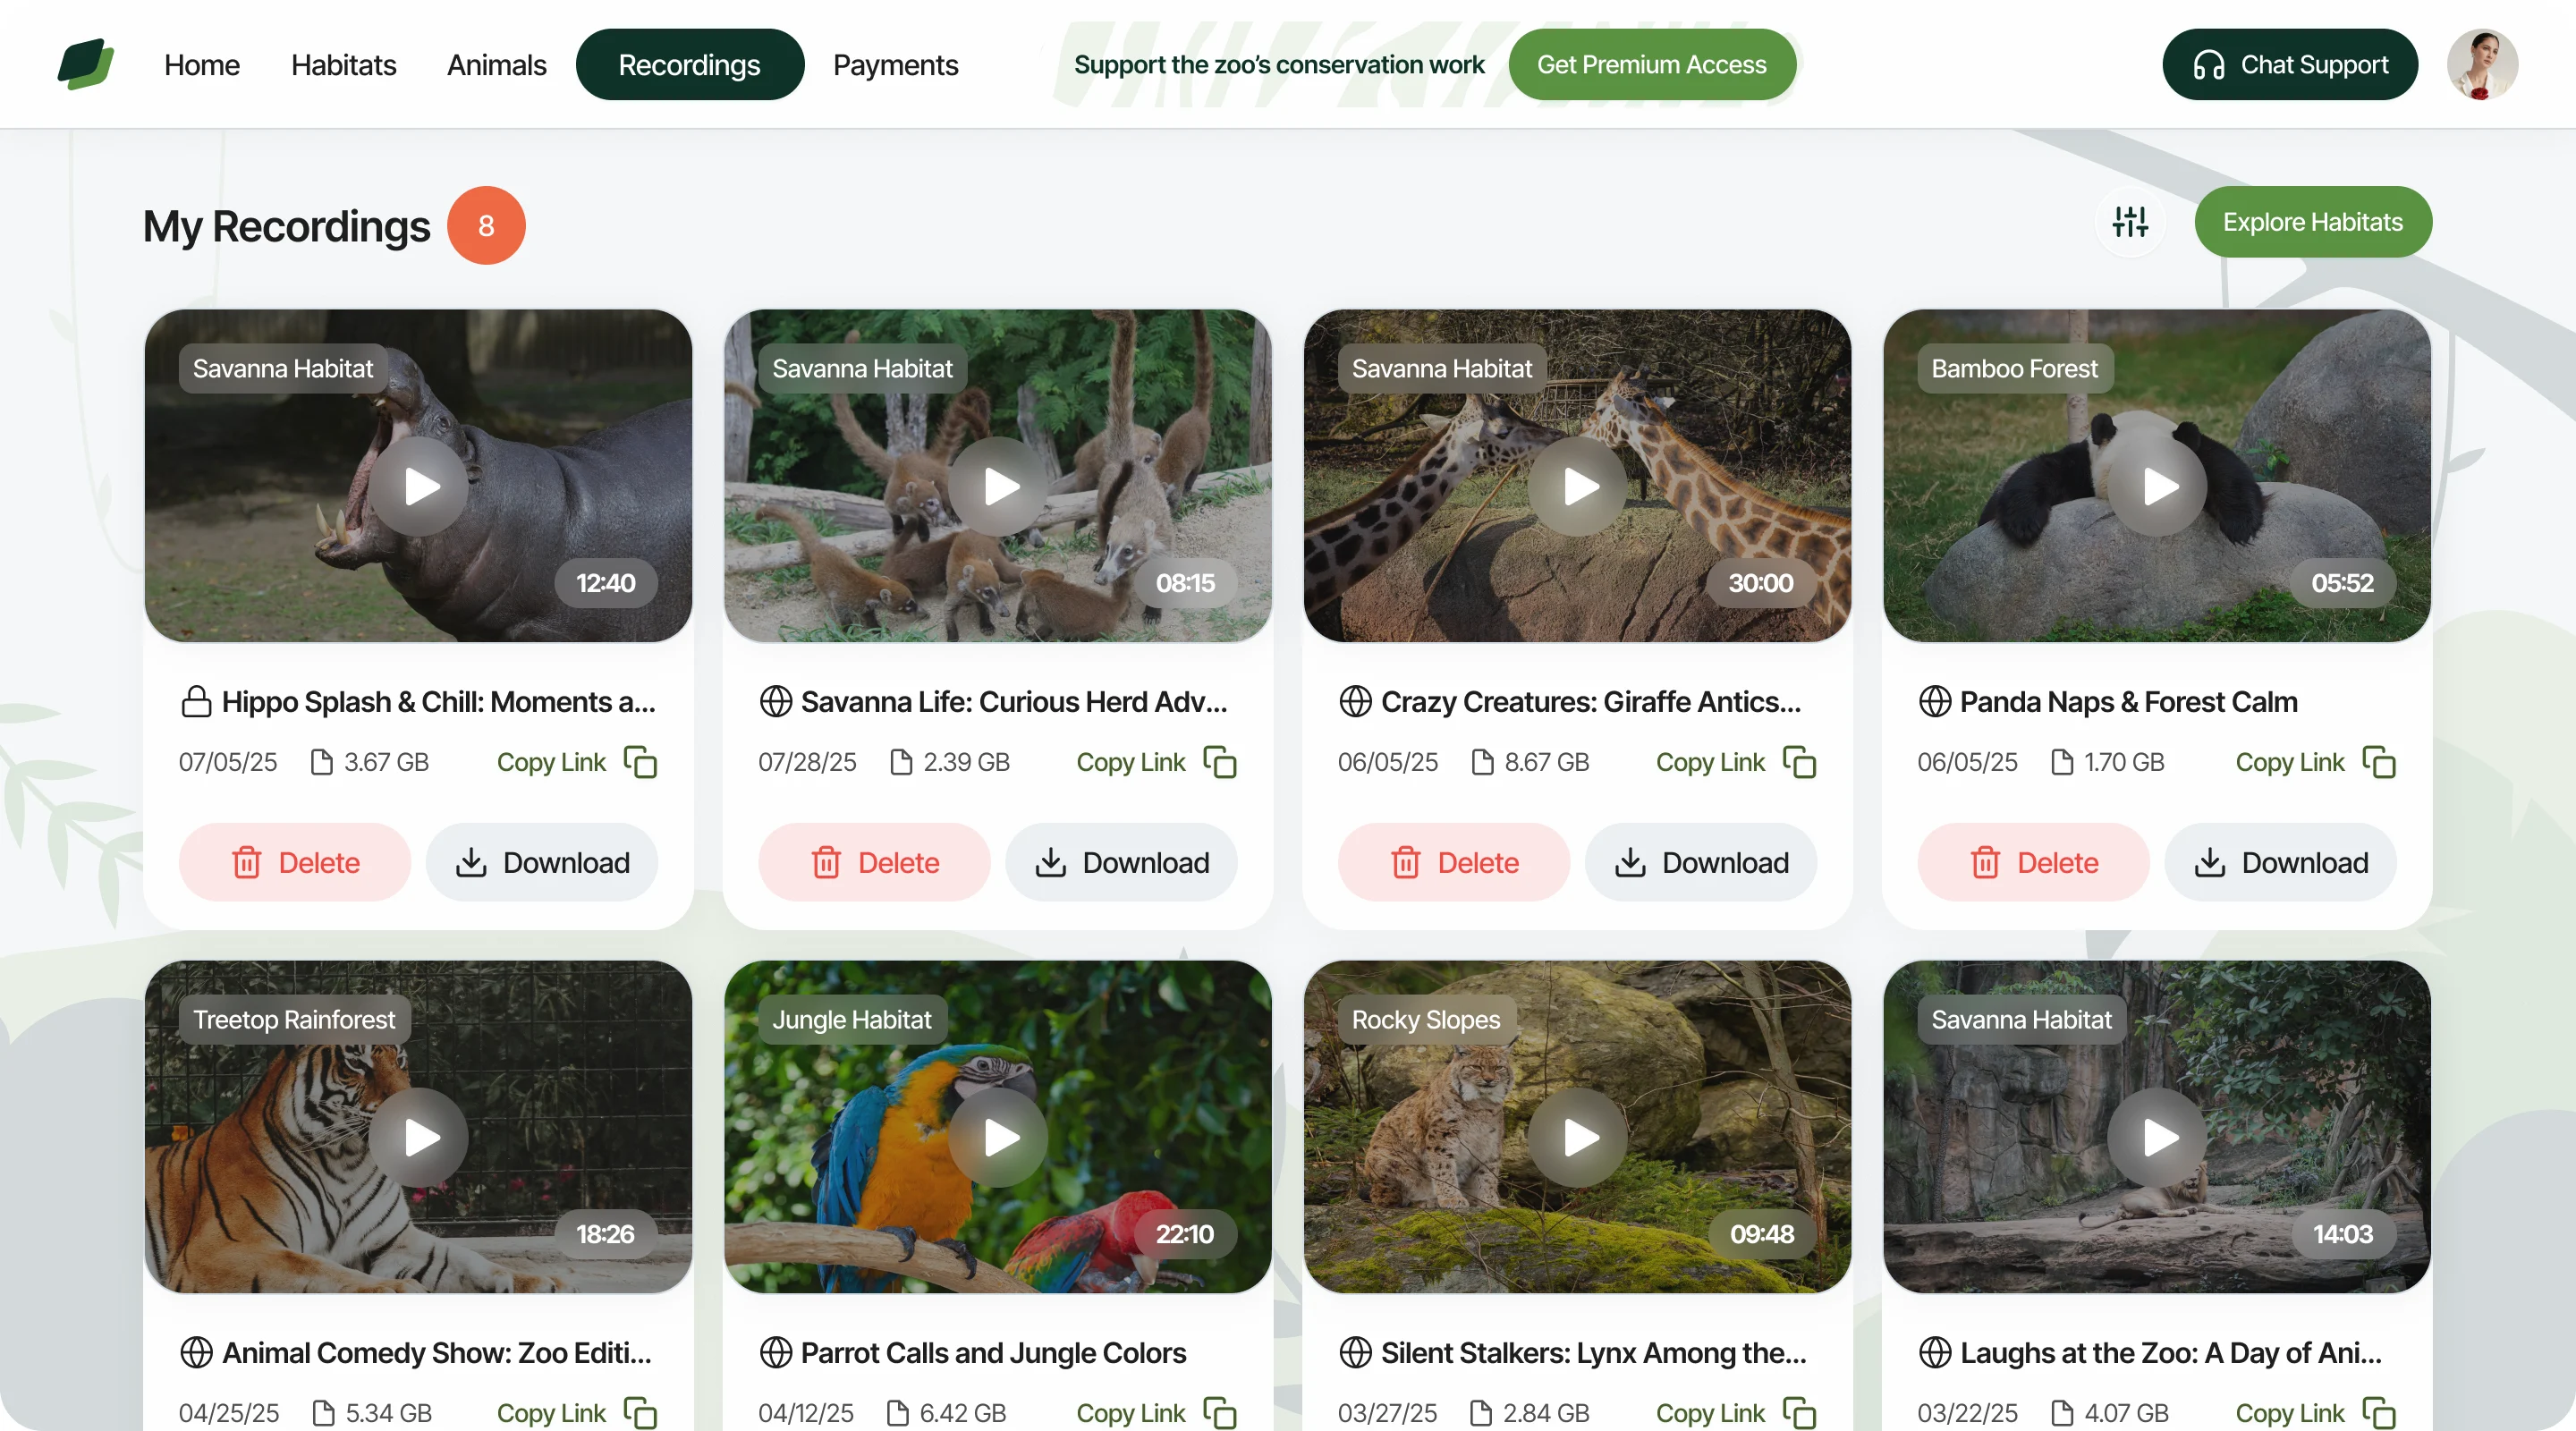Download the Panda Naps recording
The height and width of the screenshot is (1431, 2576).
click(2280, 862)
